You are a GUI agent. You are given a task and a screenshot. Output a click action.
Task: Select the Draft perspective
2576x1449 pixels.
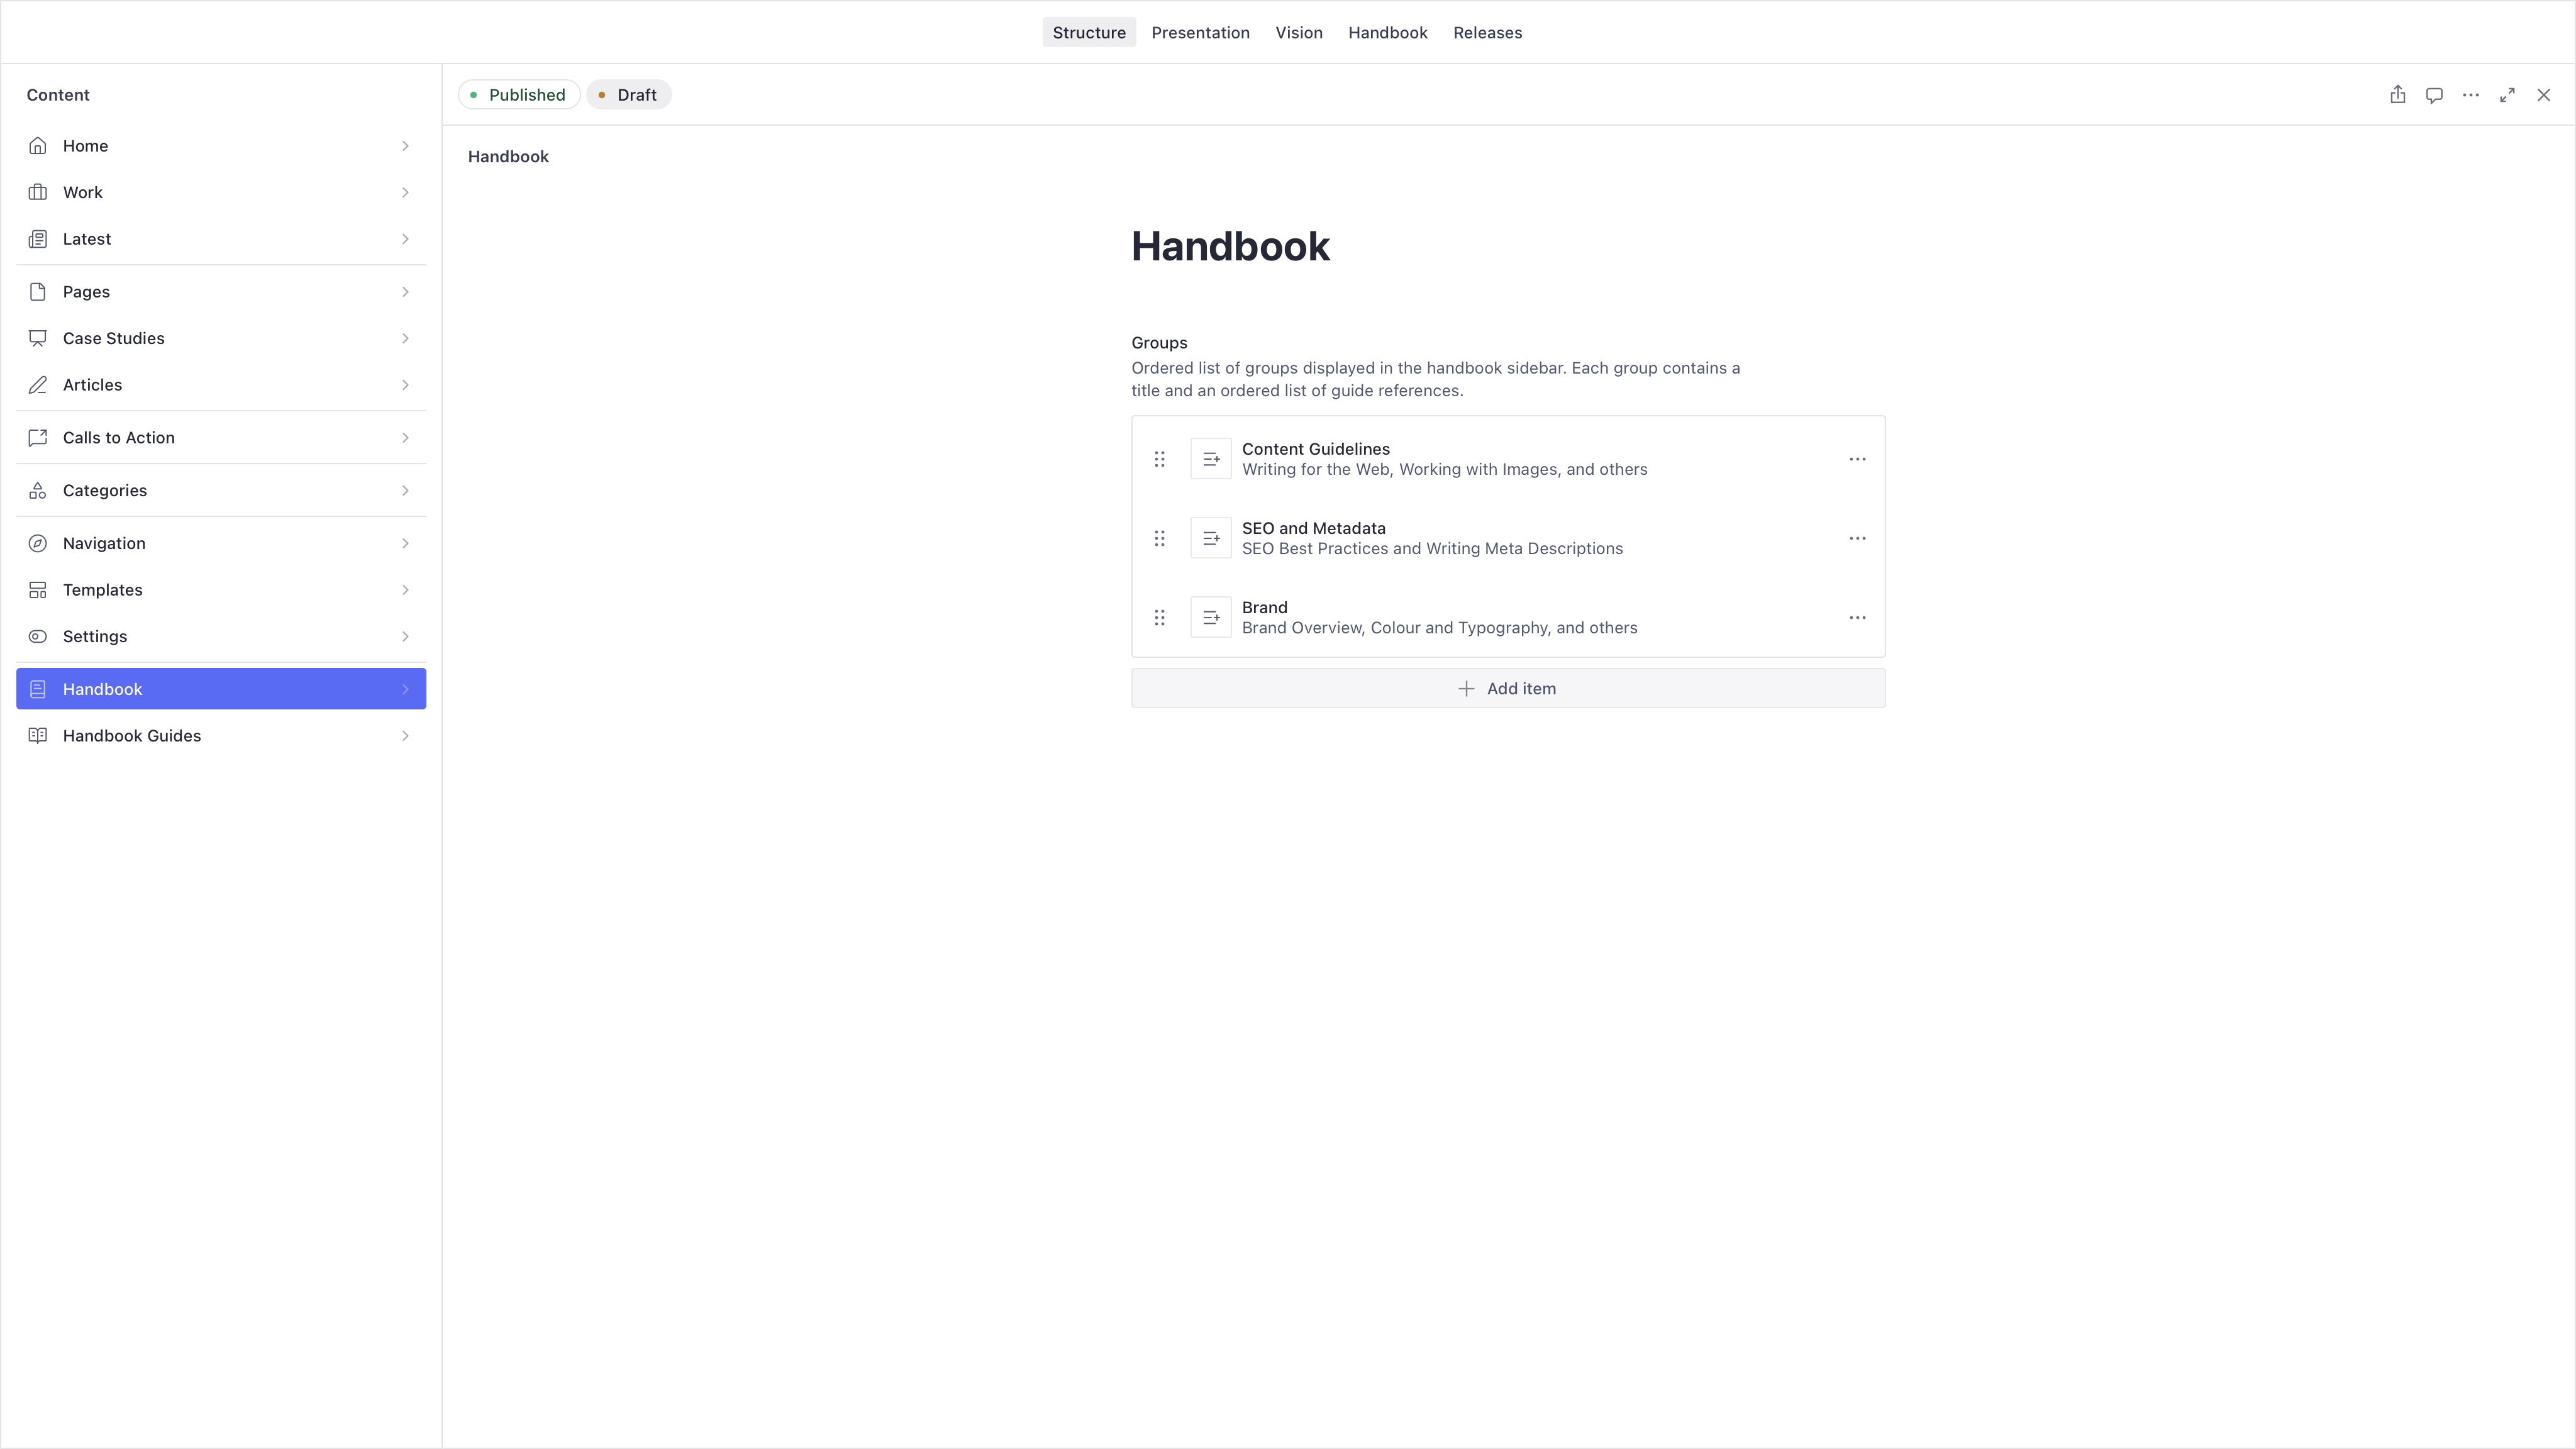coord(628,95)
